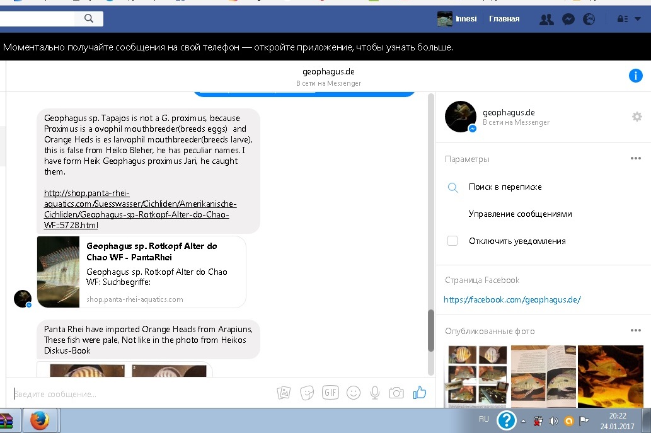Expand the Опубликованные фото options menu
The width and height of the screenshot is (651, 433).
pyautogui.click(x=635, y=331)
